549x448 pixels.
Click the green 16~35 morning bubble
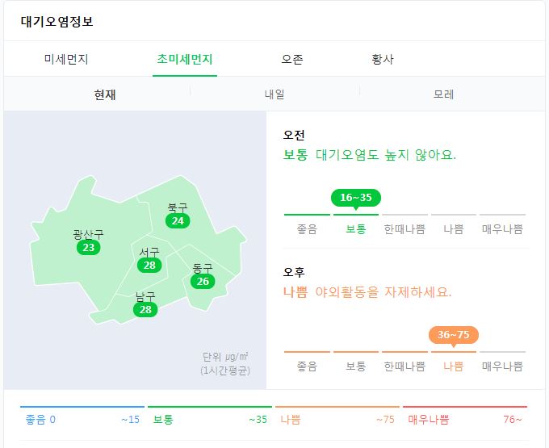[356, 198]
